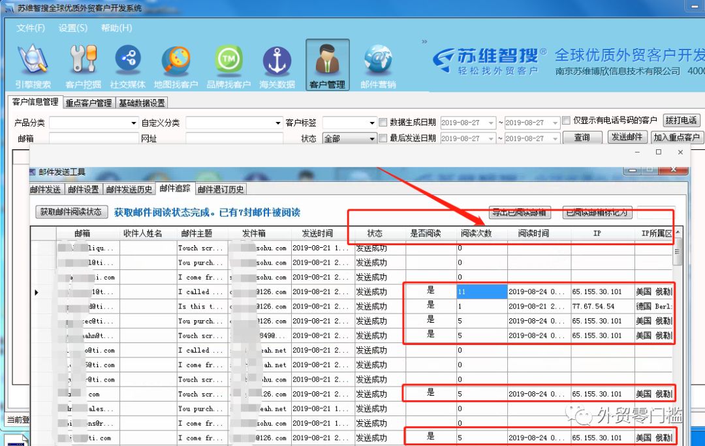Focus the 网址 filter input field
This screenshot has width=705, height=446.
coord(234,138)
